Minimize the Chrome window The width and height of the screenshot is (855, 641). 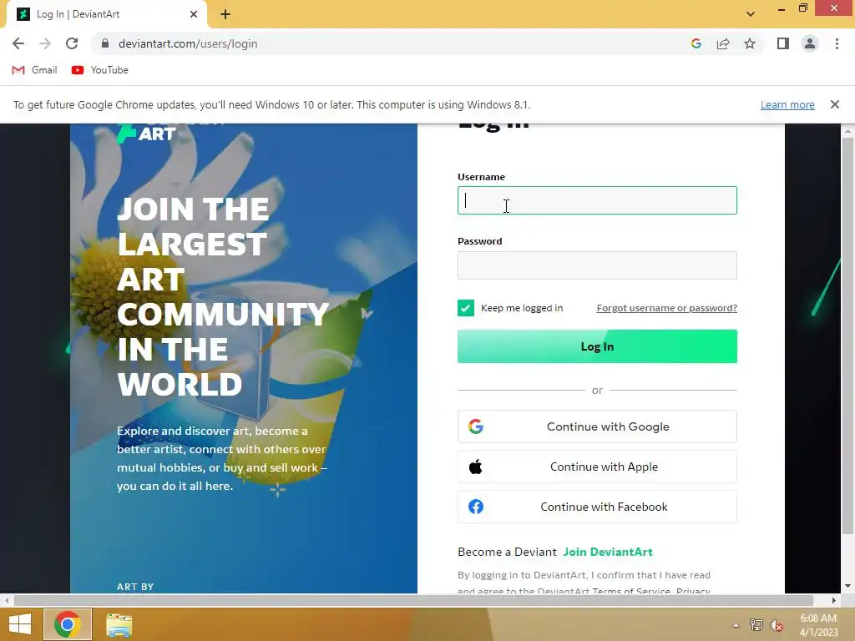click(781, 8)
